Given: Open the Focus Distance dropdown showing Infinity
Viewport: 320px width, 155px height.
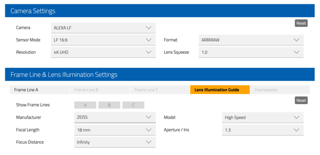Looking at the screenshot, I should pos(115,142).
